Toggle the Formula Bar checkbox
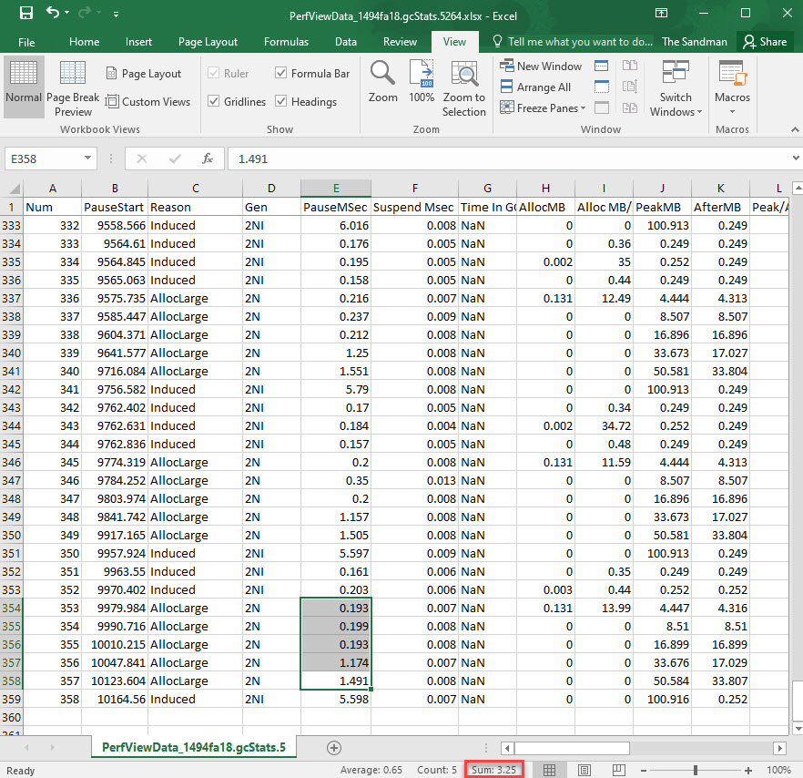Viewport: 803px width, 778px height. (x=282, y=74)
